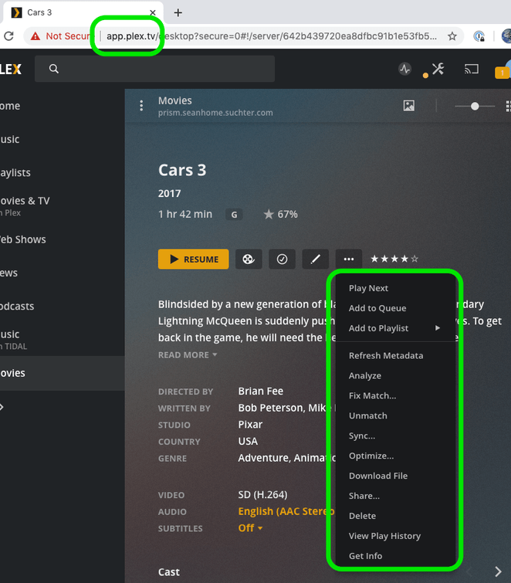Open Get Info entry

point(395,556)
